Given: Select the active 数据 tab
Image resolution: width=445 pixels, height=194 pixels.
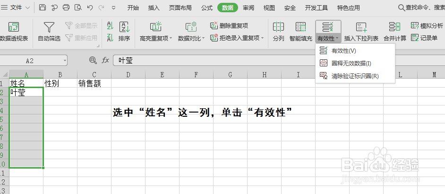Looking at the screenshot, I should tap(228, 8).
